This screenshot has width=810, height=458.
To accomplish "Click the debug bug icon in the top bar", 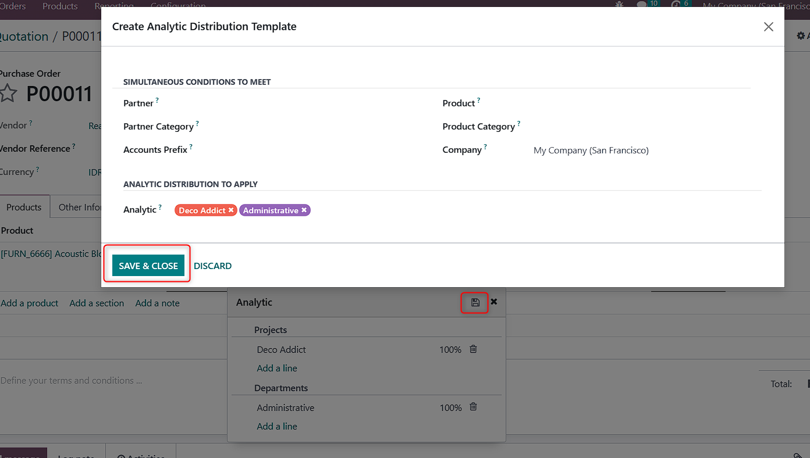I will click(619, 5).
